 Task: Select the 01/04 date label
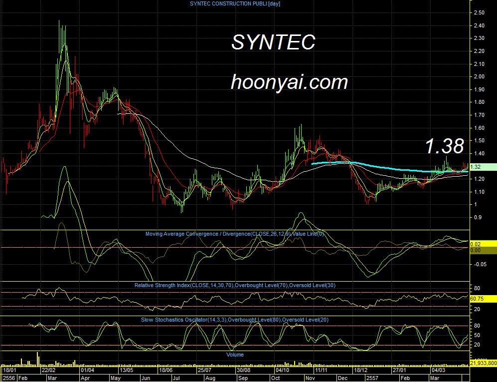tap(87, 370)
